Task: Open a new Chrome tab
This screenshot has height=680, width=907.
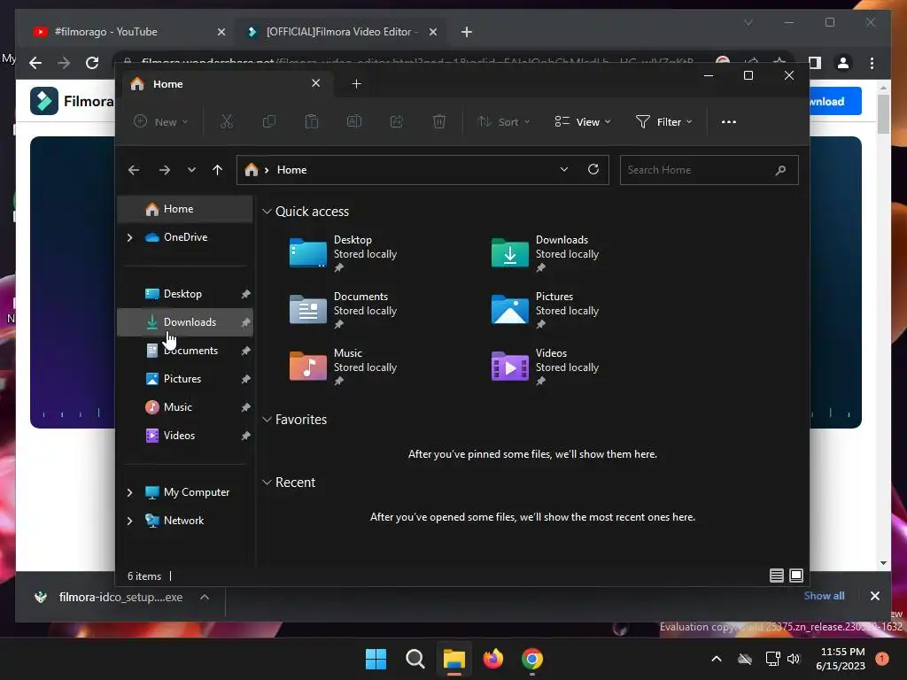Action: coord(467,32)
